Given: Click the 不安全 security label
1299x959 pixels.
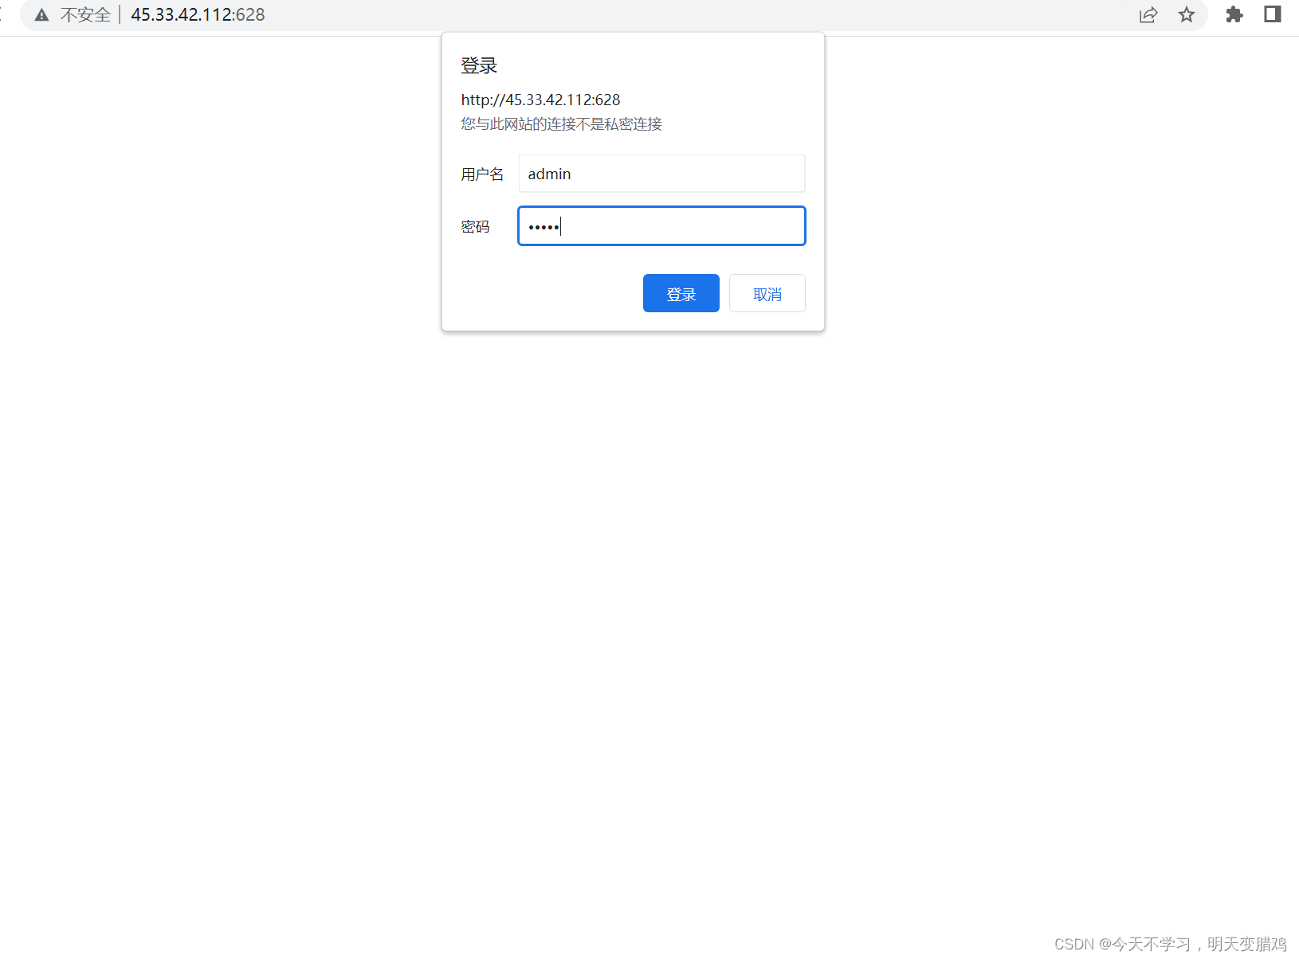Looking at the screenshot, I should [x=84, y=14].
